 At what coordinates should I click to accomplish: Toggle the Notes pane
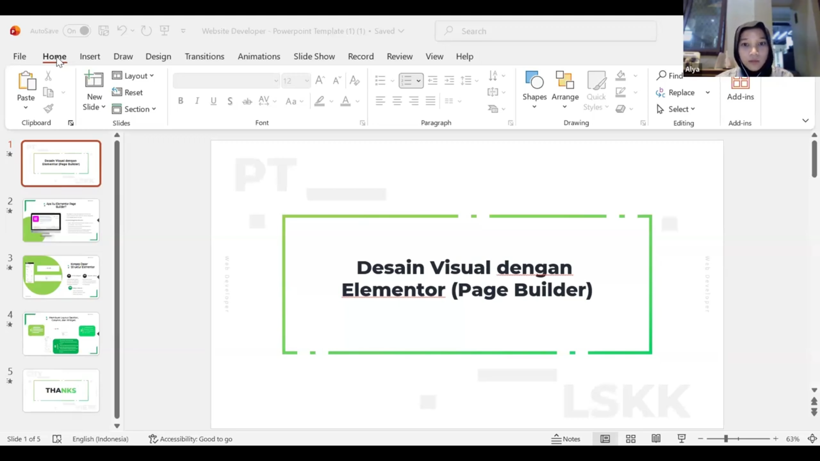pyautogui.click(x=565, y=439)
